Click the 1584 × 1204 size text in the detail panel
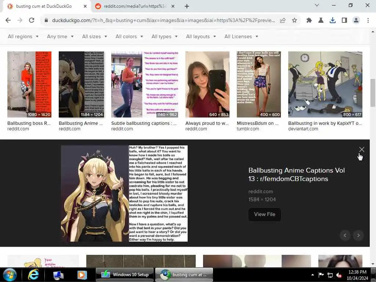Screen dimensions: 376x282 tap(262, 199)
